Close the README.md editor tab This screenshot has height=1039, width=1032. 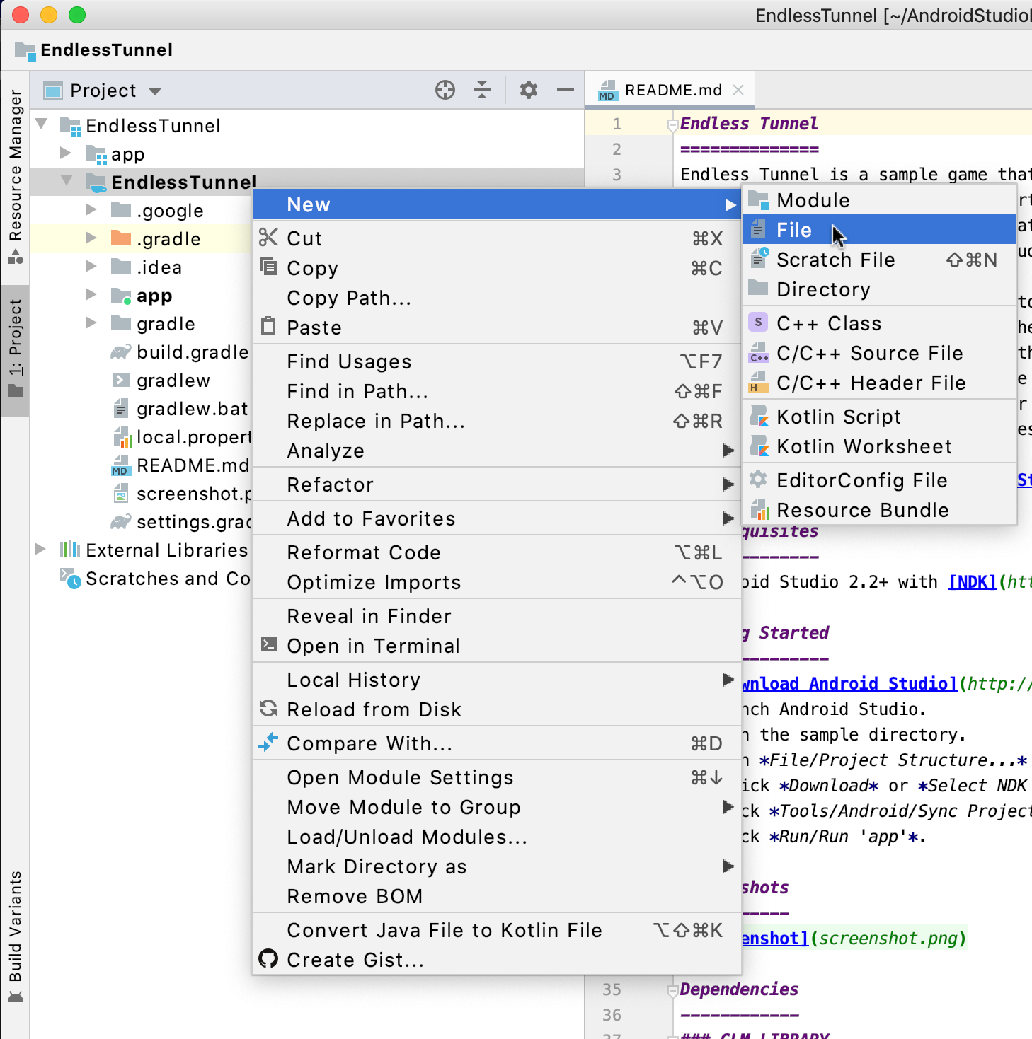click(738, 90)
